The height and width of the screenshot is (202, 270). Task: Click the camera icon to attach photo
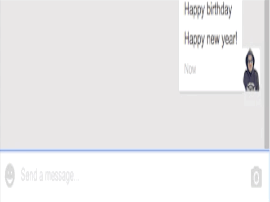(256, 177)
